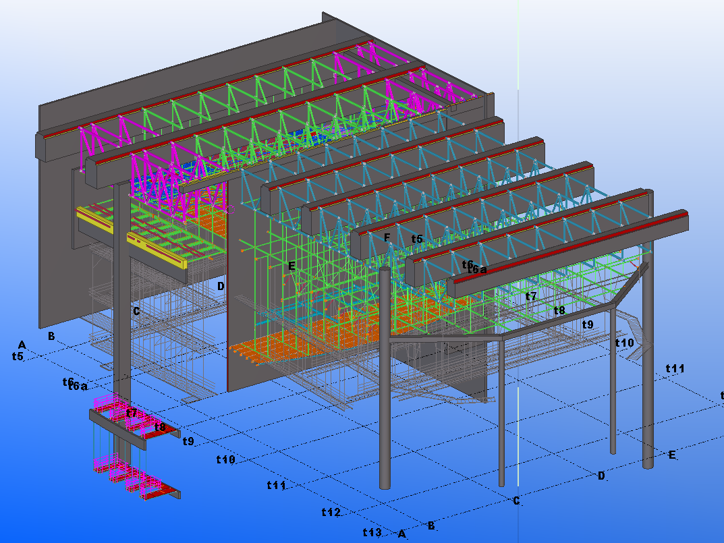The image size is (724, 543).
Task: Select the F grid line label
Action: 387,237
